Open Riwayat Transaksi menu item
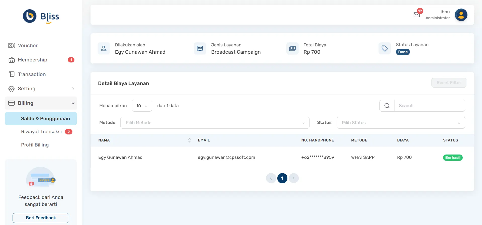482x225 pixels. (41, 132)
